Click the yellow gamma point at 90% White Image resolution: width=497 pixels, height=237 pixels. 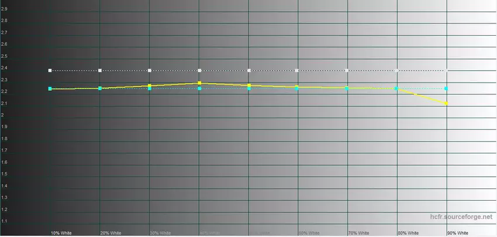pos(447,104)
